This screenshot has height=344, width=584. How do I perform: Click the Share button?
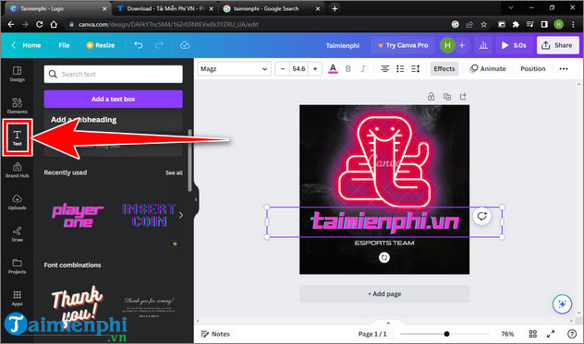(557, 45)
